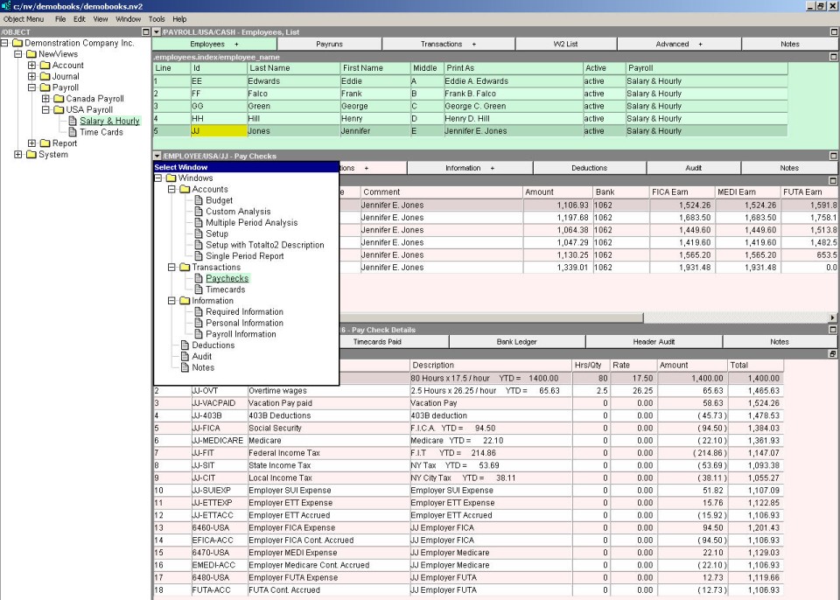Click the Journal folder icon
Image resolution: width=840 pixels, height=600 pixels.
[x=45, y=77]
